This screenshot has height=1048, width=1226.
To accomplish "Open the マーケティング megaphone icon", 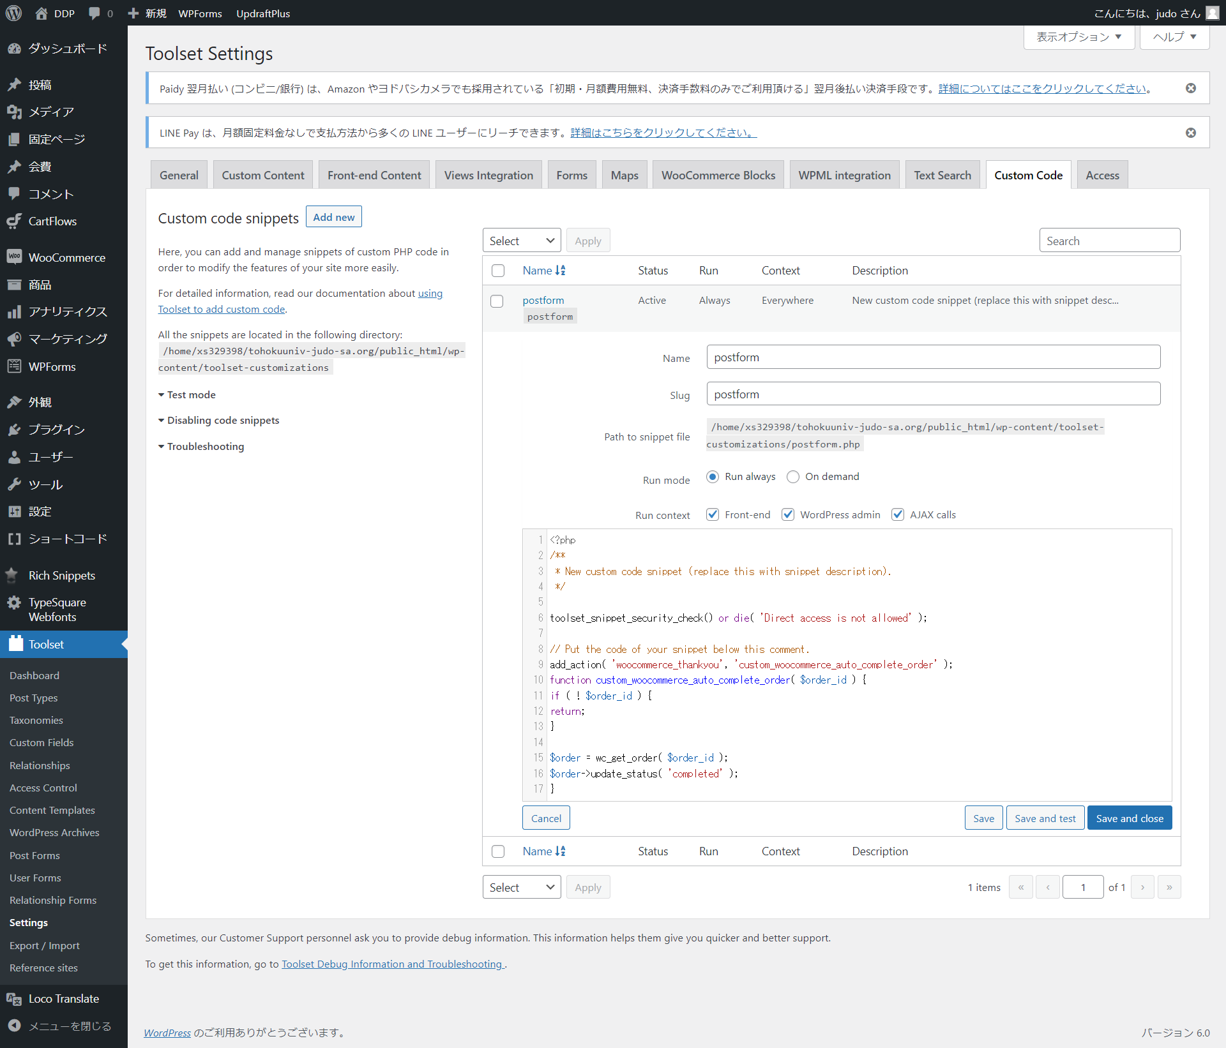I will click(x=14, y=339).
